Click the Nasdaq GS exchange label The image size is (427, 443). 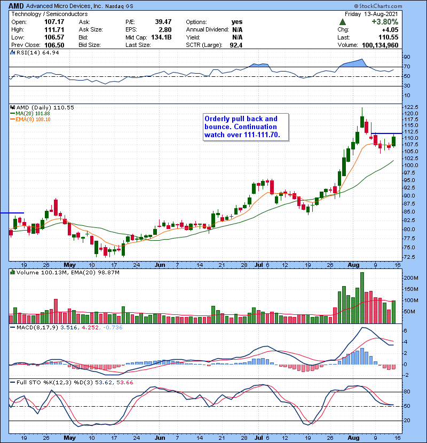(x=119, y=6)
